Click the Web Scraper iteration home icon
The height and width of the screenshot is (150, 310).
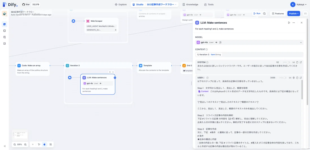click(73, 21)
